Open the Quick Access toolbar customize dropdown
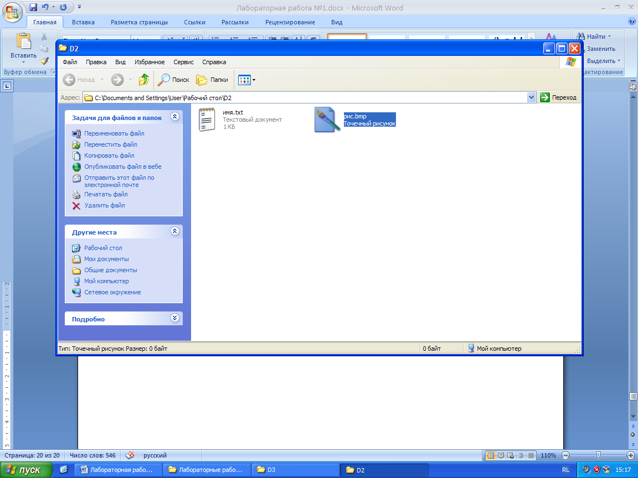Image resolution: width=638 pixels, height=478 pixels. [x=79, y=7]
